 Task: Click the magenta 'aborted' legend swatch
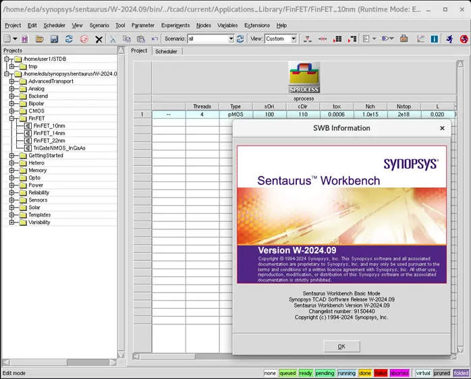[399, 374]
